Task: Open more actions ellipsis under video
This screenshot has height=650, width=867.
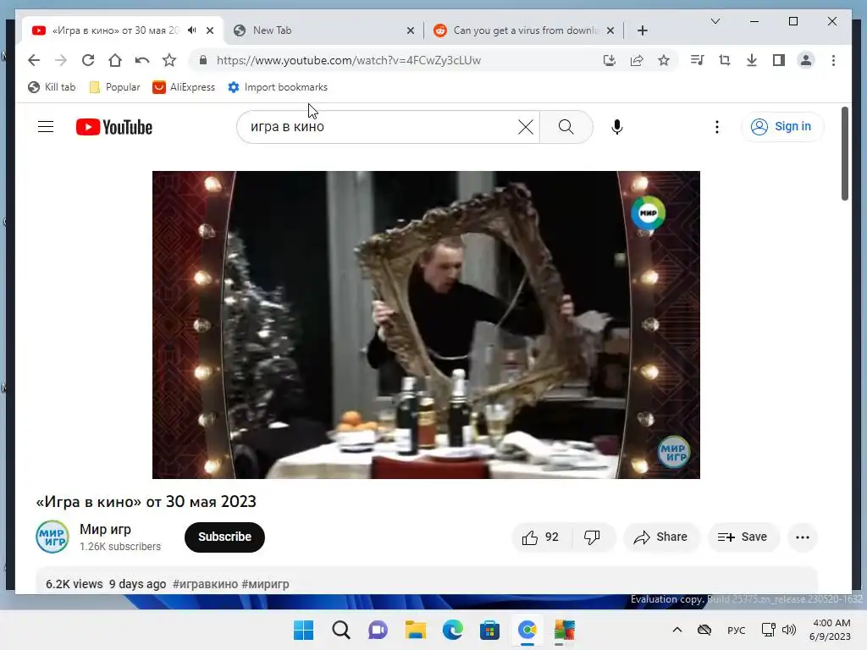Action: tap(803, 537)
